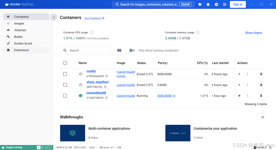
Task: Open engine options menu in status bar
Action: pyautogui.click(x=50, y=147)
